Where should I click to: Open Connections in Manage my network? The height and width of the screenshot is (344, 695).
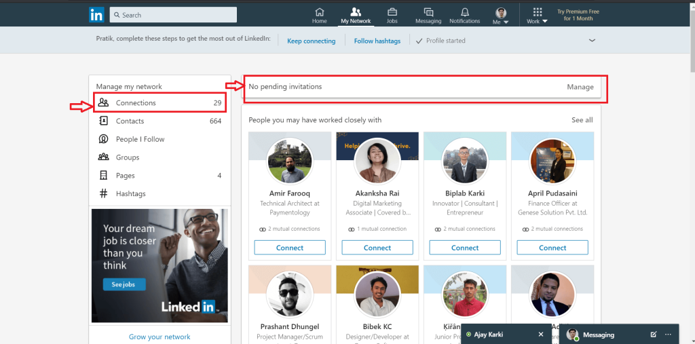(136, 103)
